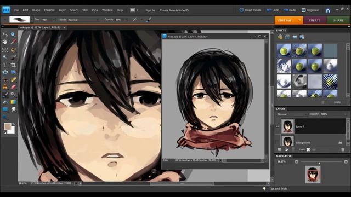Select the Hand tool

pos(5,42)
